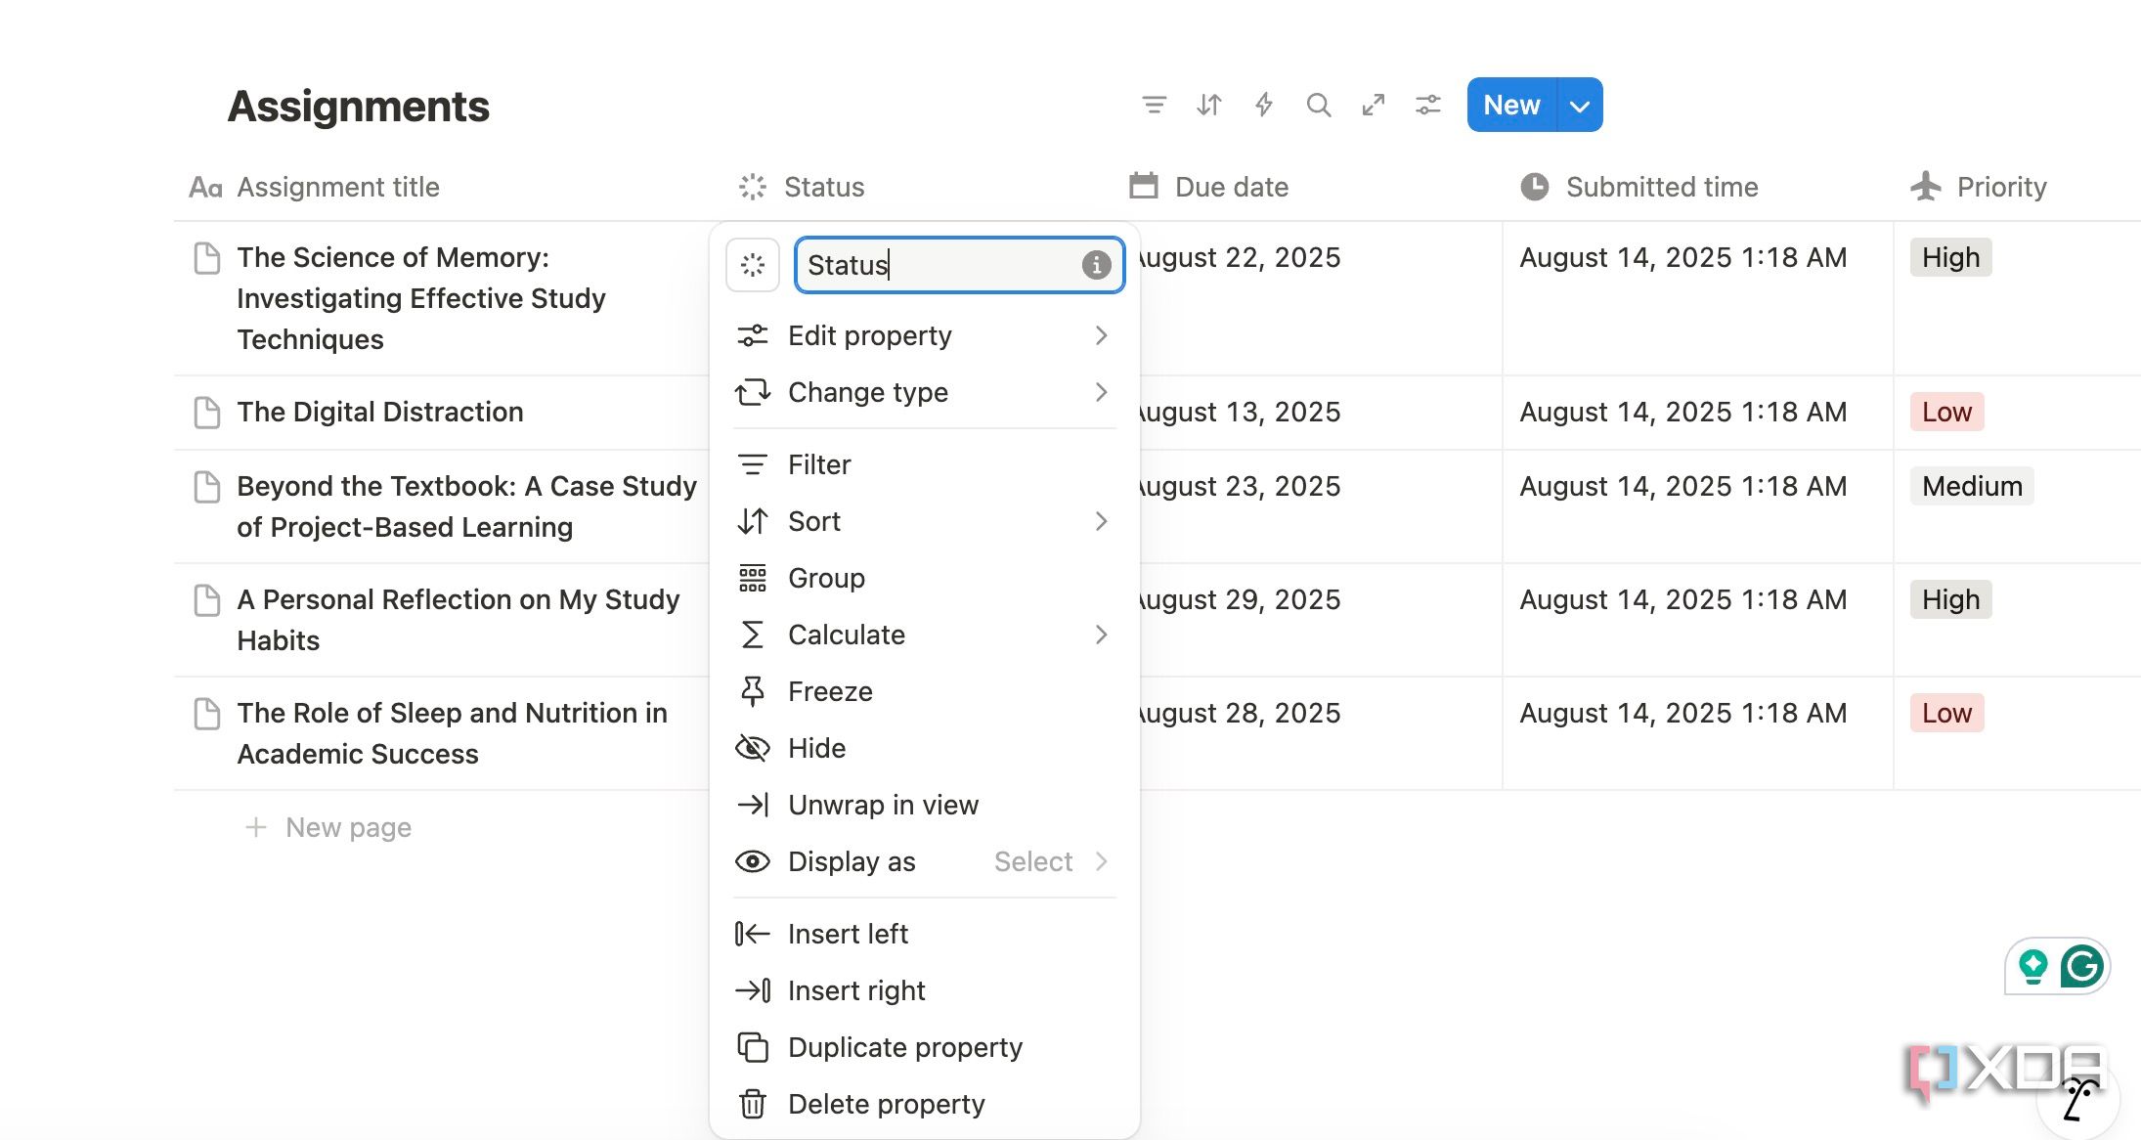
Task: Open Priority column header
Action: click(x=1979, y=187)
